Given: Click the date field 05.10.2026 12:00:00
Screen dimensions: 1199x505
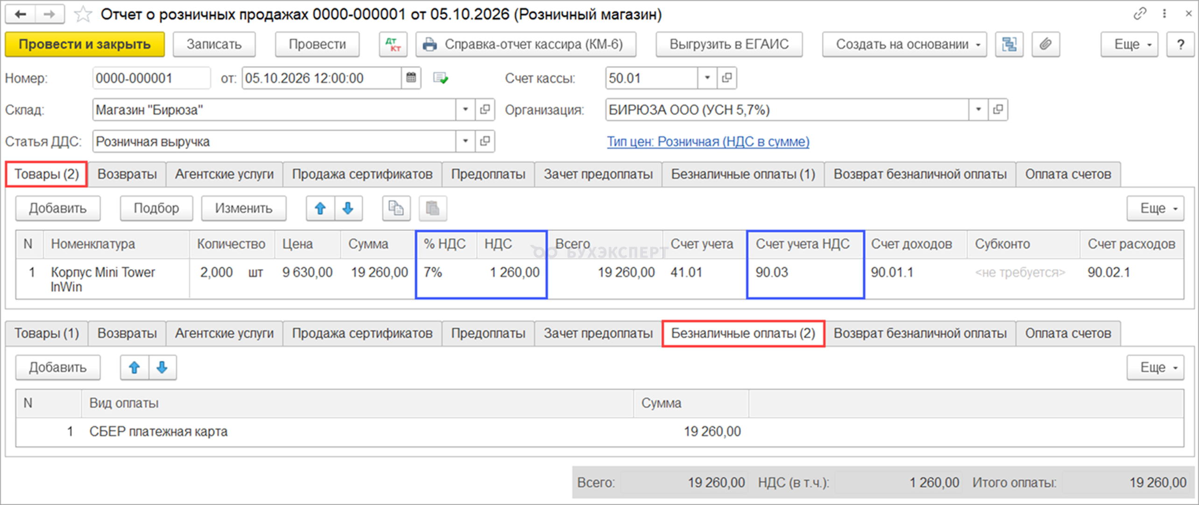Looking at the screenshot, I should tap(322, 78).
